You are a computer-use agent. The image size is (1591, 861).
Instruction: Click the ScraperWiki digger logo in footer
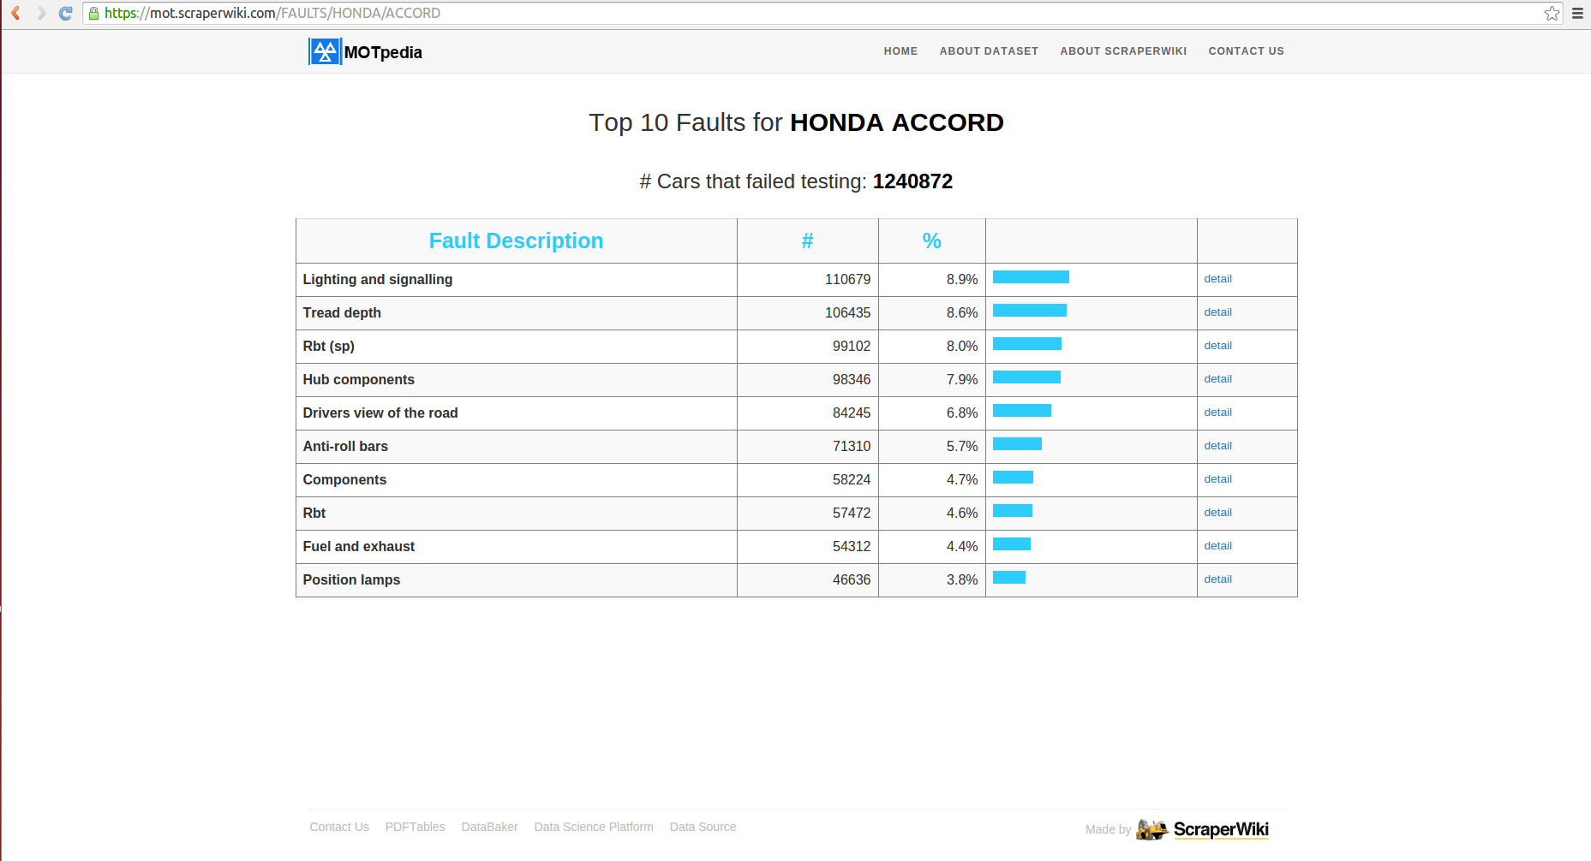click(x=1152, y=828)
